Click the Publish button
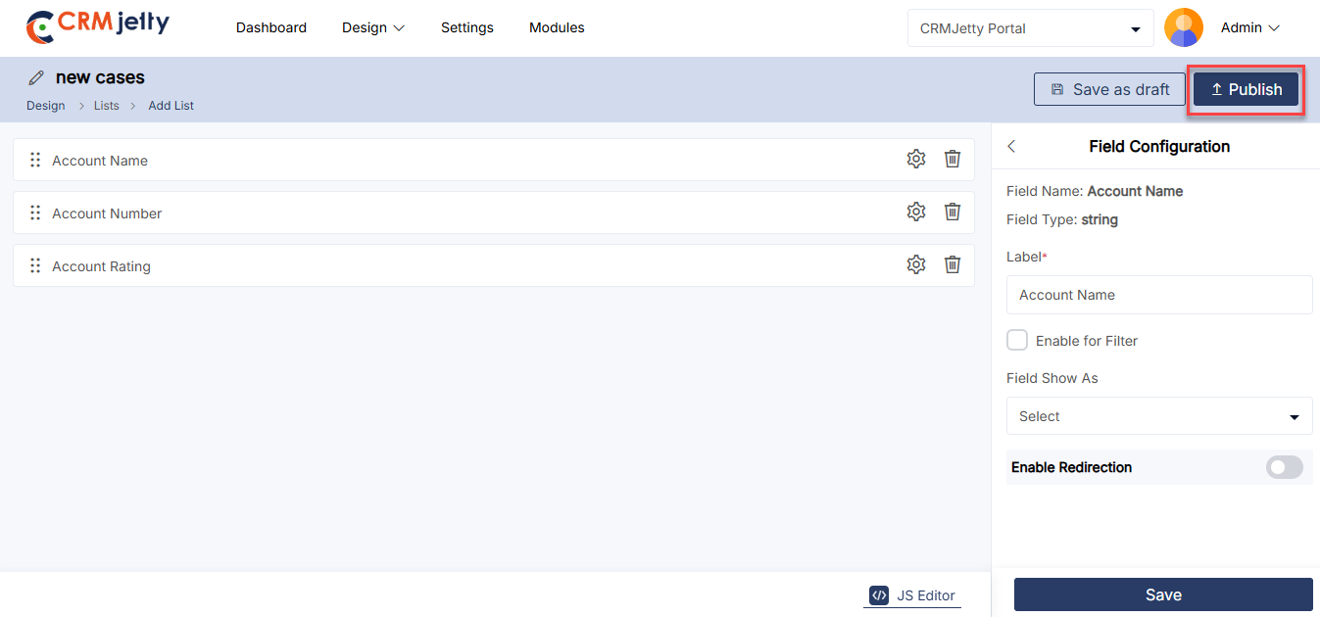1320x617 pixels. 1246,89
